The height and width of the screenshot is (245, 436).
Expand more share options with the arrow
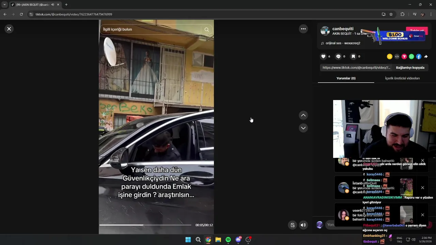click(426, 56)
